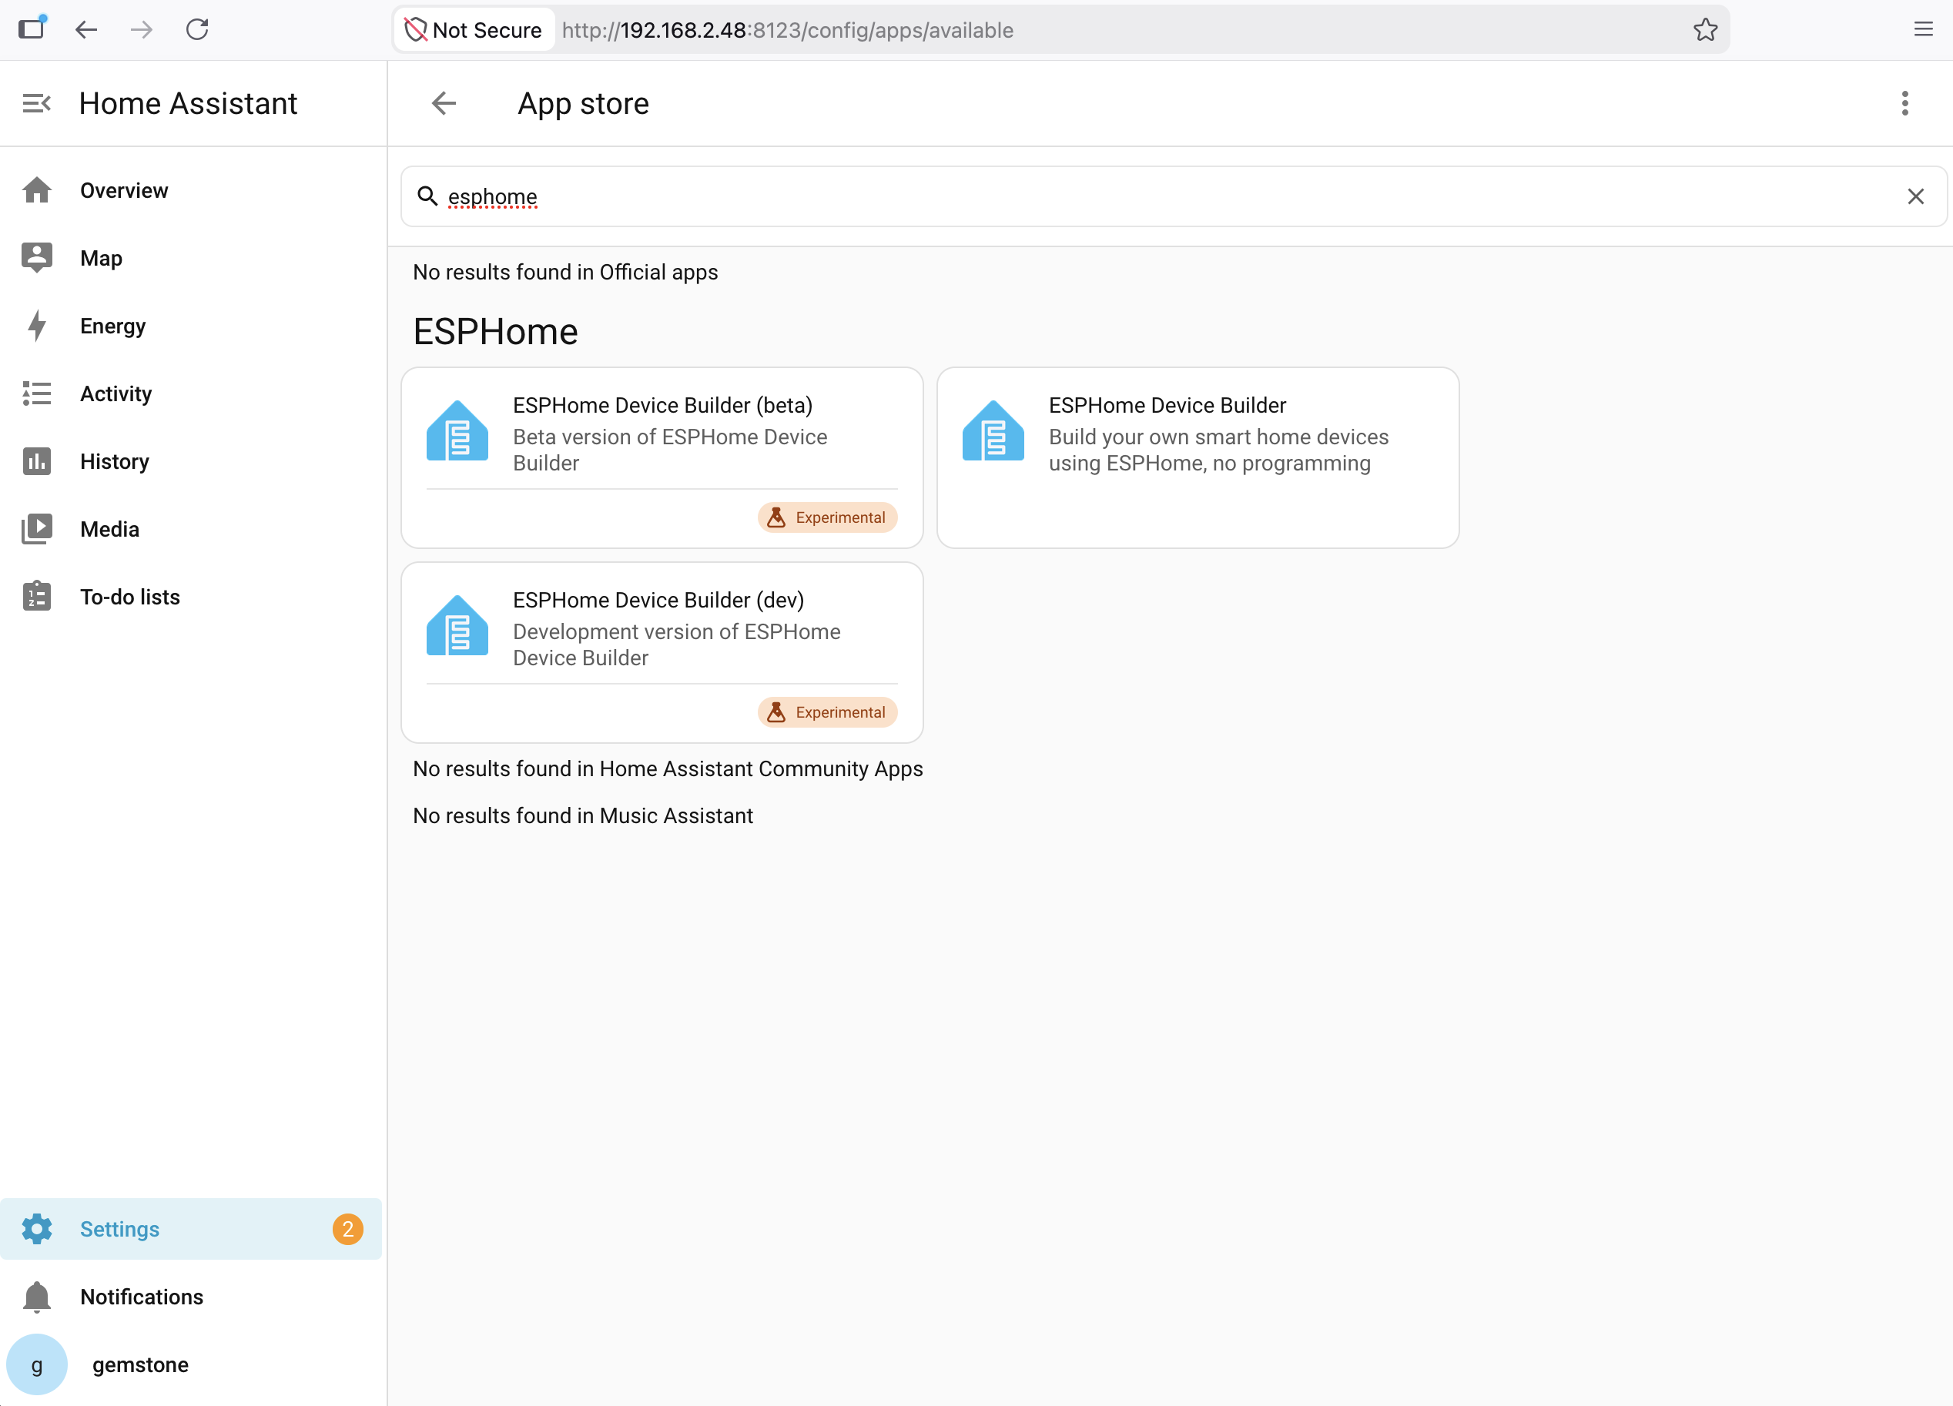The height and width of the screenshot is (1406, 1953).
Task: Open the App store overflow menu
Action: (1904, 103)
